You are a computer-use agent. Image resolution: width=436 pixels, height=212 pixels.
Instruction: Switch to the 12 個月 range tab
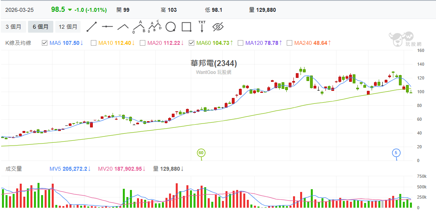click(x=68, y=27)
